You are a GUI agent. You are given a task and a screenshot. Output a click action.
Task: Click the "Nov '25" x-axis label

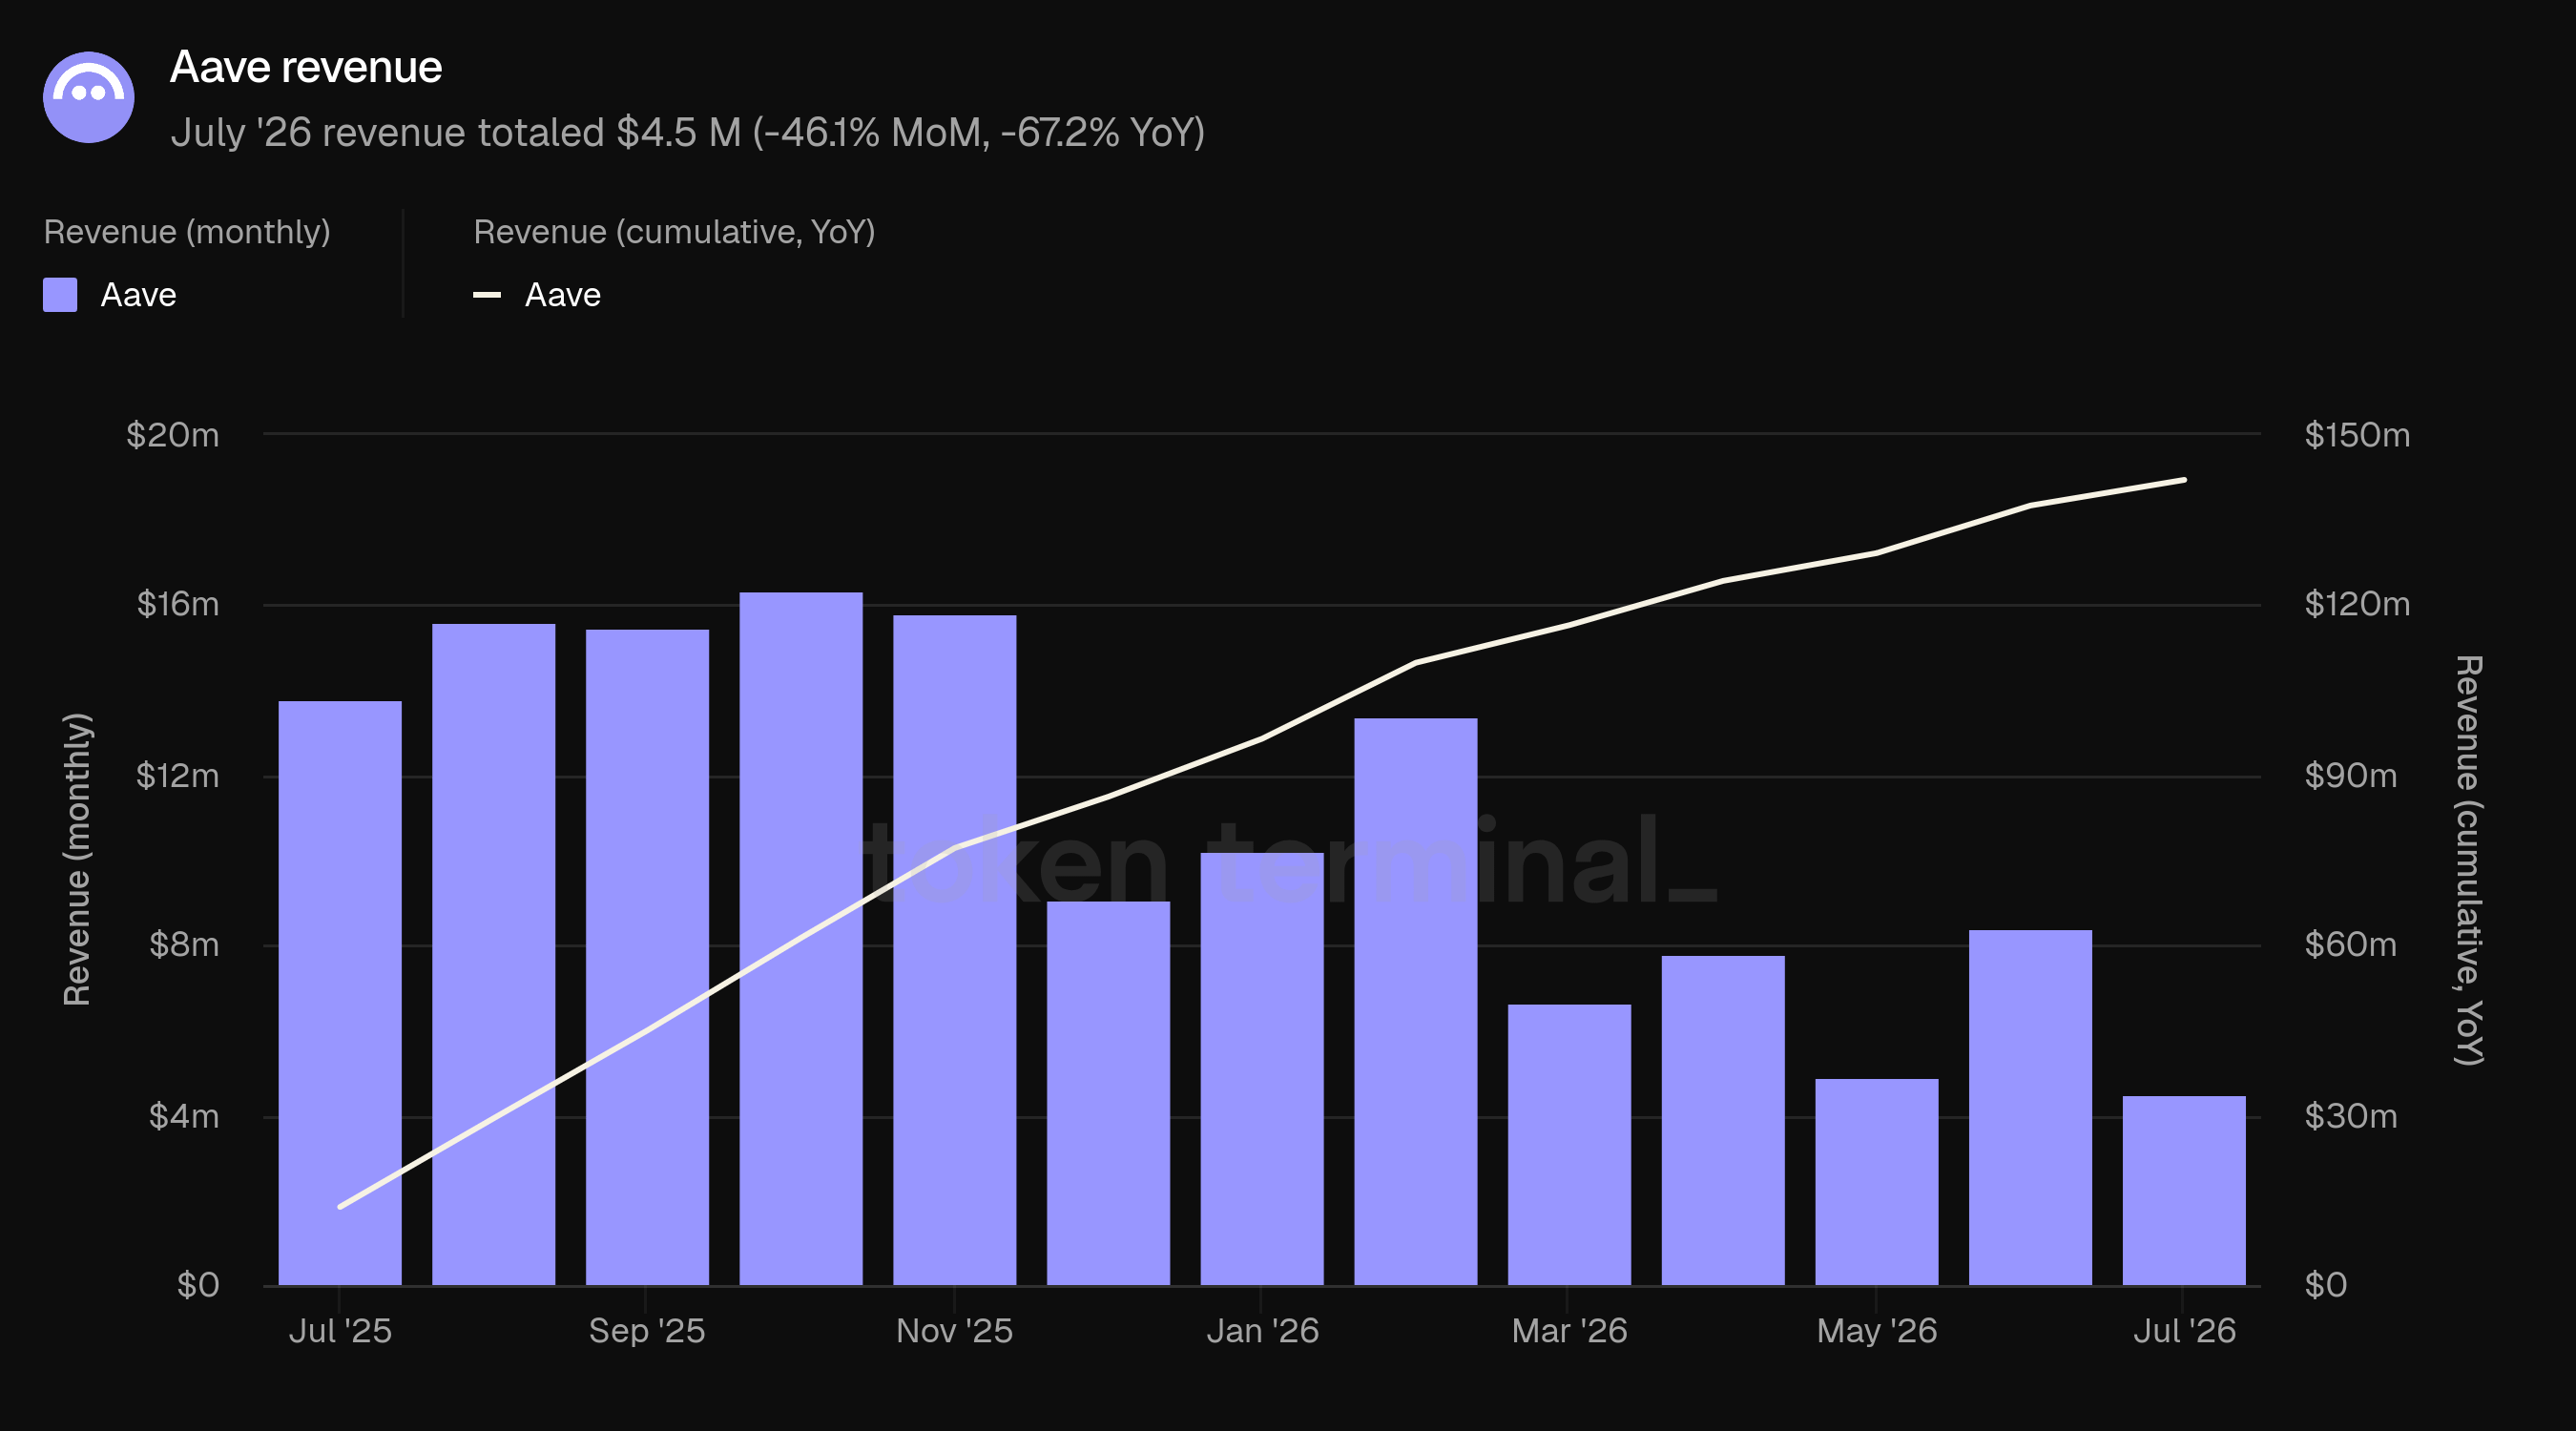click(x=955, y=1331)
